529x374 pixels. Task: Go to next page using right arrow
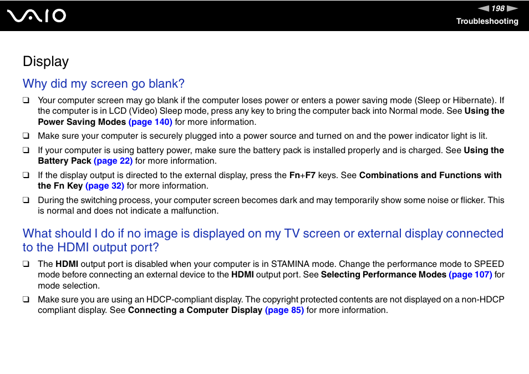pos(512,8)
